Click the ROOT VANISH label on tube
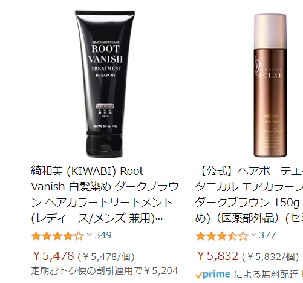The width and height of the screenshot is (303, 283). coord(105,54)
